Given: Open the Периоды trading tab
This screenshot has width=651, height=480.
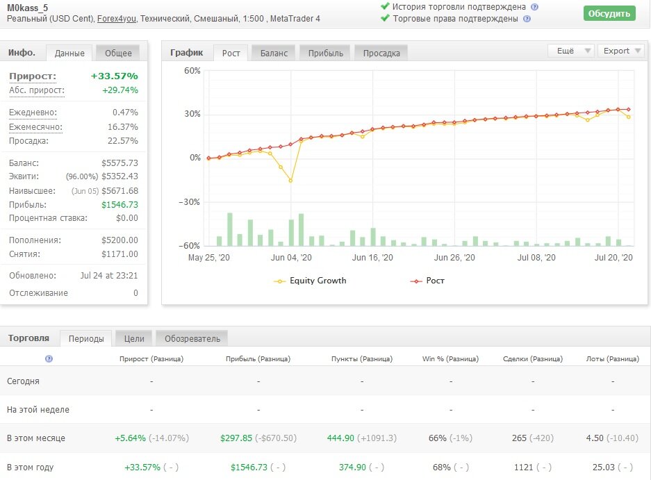Looking at the screenshot, I should [x=86, y=338].
